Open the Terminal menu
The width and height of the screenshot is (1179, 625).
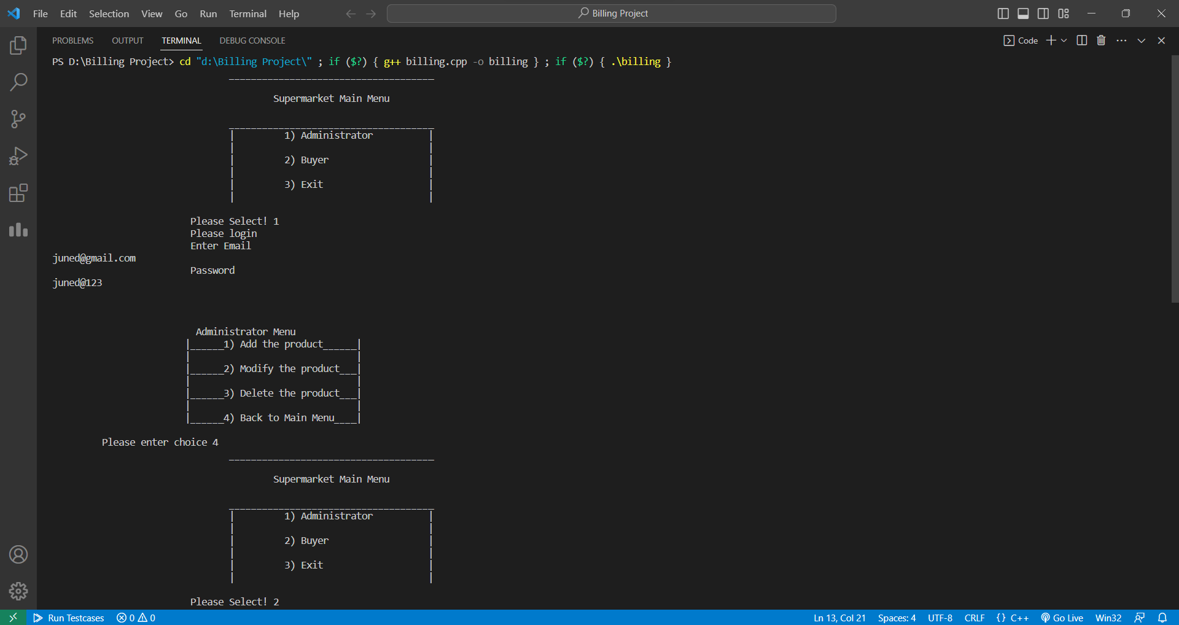247,13
